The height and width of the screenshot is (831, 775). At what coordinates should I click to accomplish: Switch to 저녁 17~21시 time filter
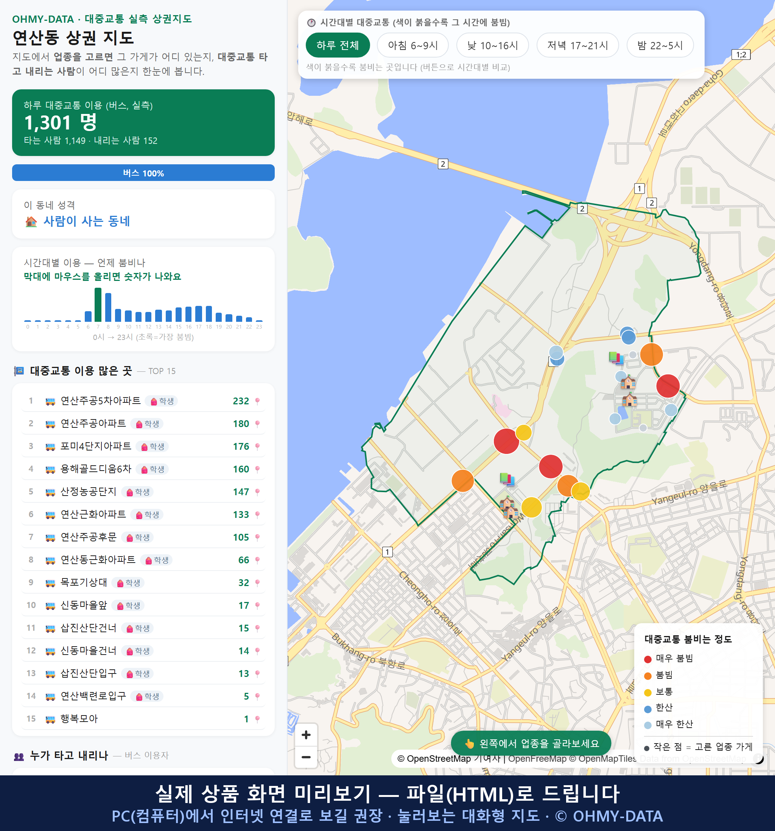pyautogui.click(x=577, y=45)
